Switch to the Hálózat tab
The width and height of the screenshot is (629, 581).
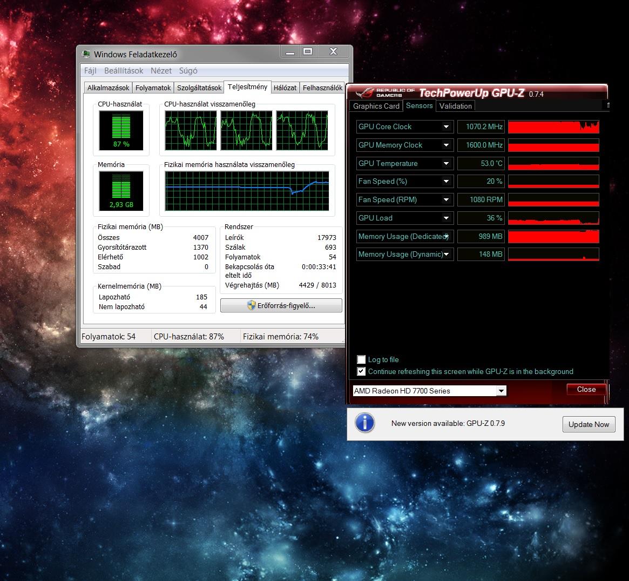tap(285, 88)
